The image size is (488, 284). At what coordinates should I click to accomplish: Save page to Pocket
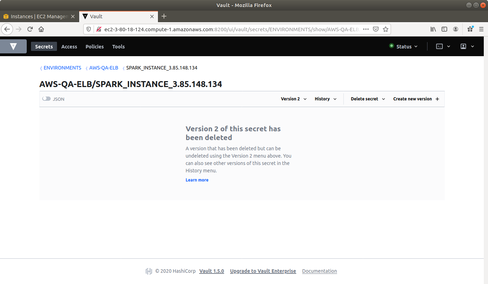pyautogui.click(x=376, y=29)
